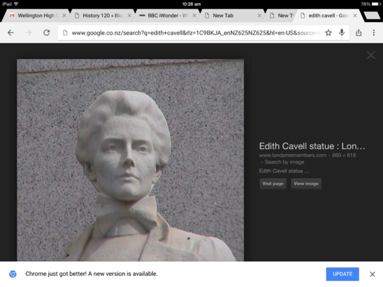This screenshot has height=287, width=383.
Task: Open a new tab via the tab strip button
Action: [x=372, y=15]
